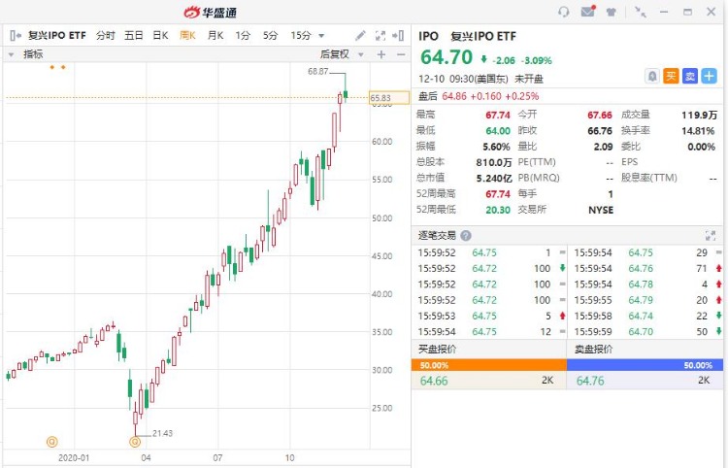The height and width of the screenshot is (468, 728).
Task: Click the 总市值 value 5.240亿
Action: (x=494, y=179)
